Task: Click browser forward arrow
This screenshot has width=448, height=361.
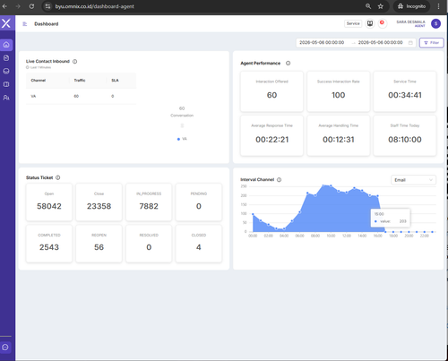Action: point(18,6)
